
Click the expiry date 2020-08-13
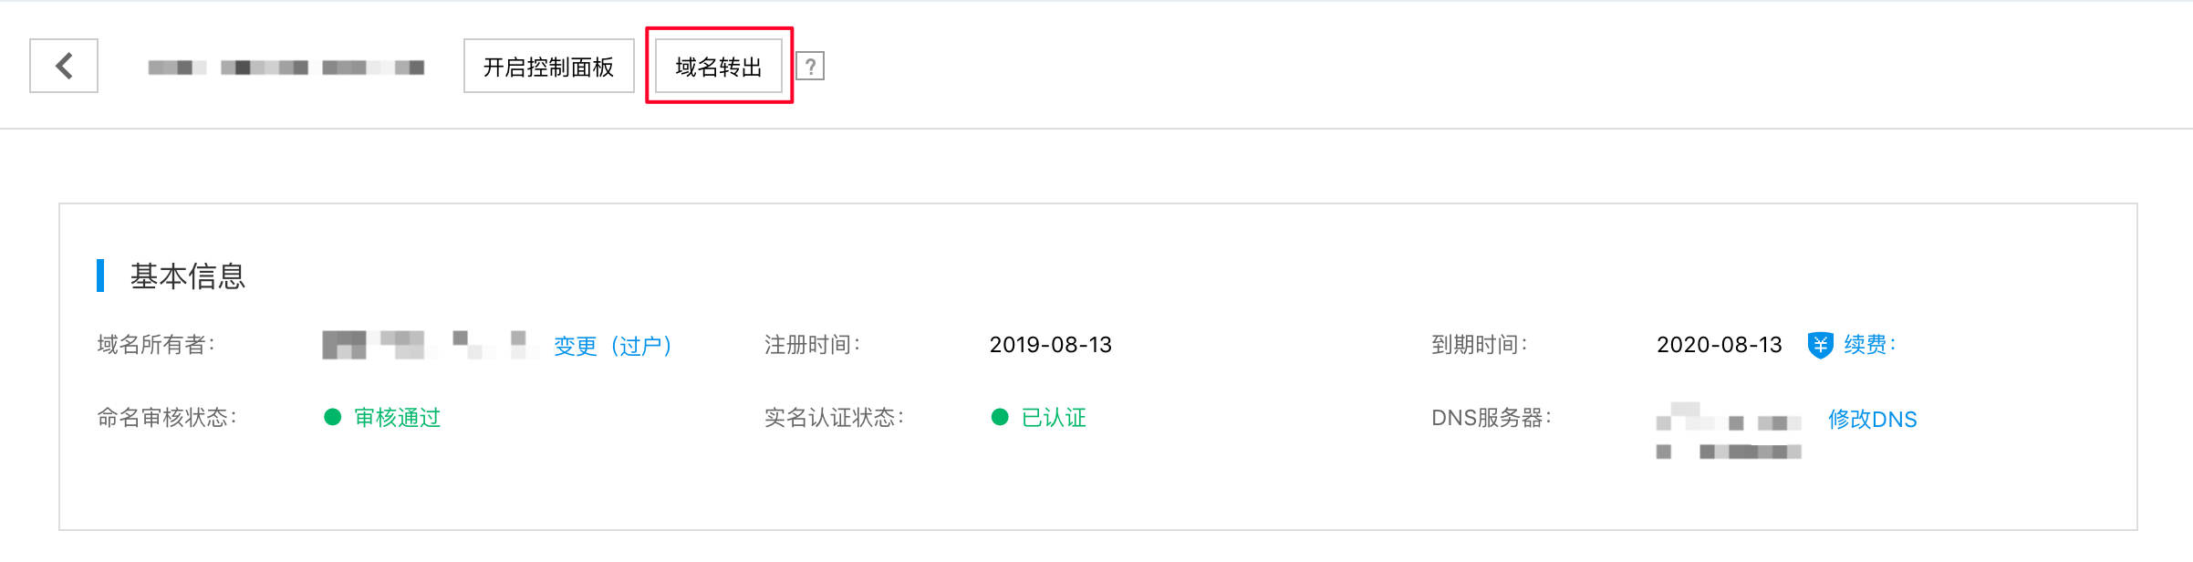point(1719,345)
